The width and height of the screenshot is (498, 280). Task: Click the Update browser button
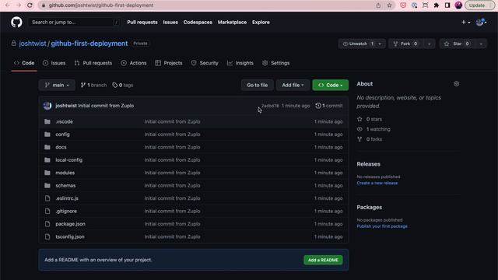479,5
